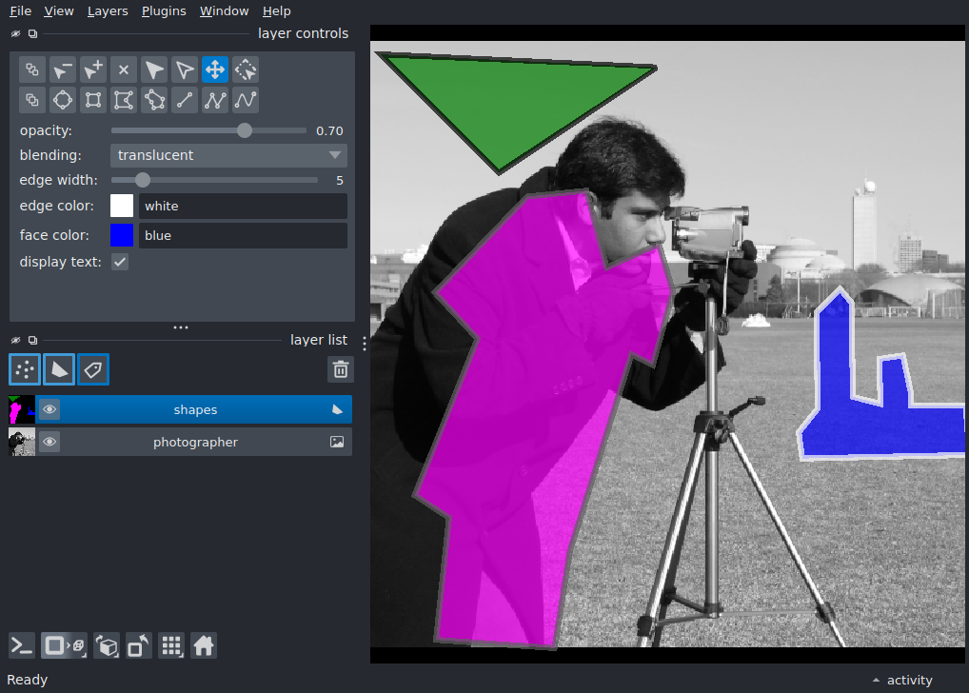Reset view with home button
Viewport: 969px width, 693px height.
pos(204,646)
